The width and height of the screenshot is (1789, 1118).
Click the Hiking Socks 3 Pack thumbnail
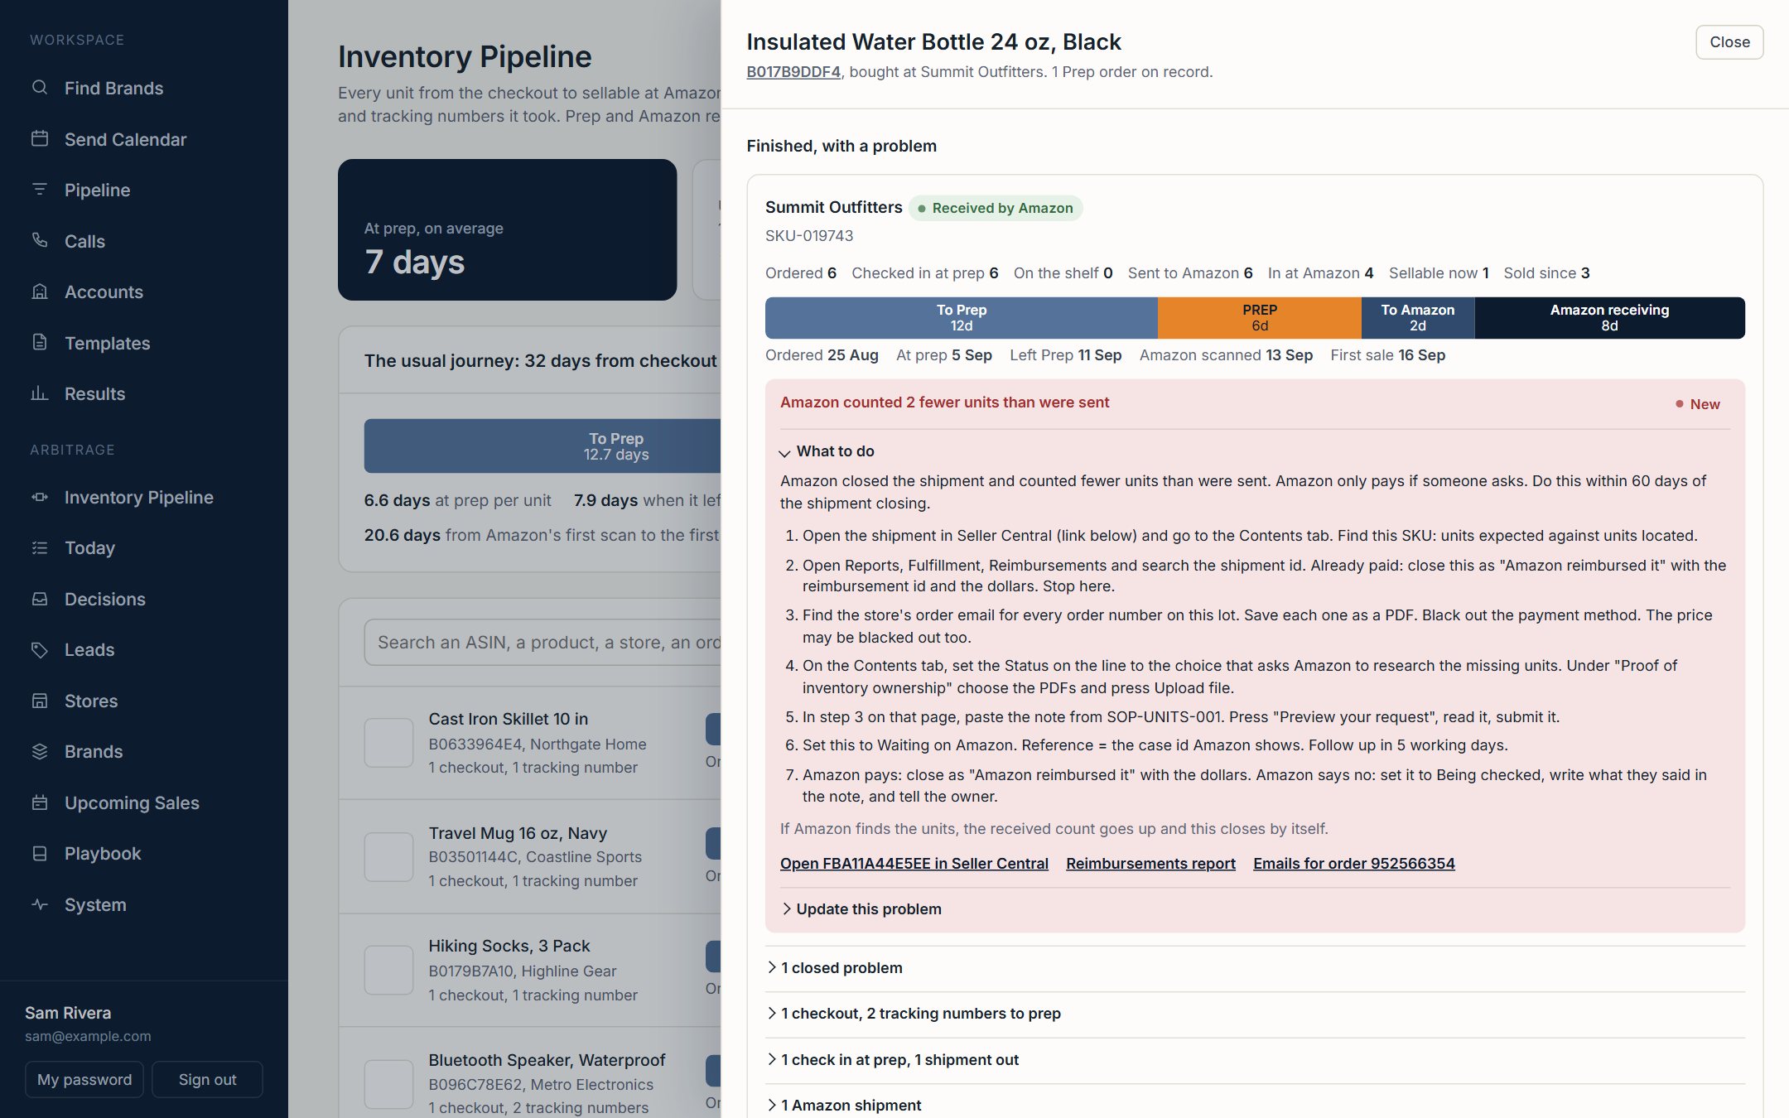388,970
